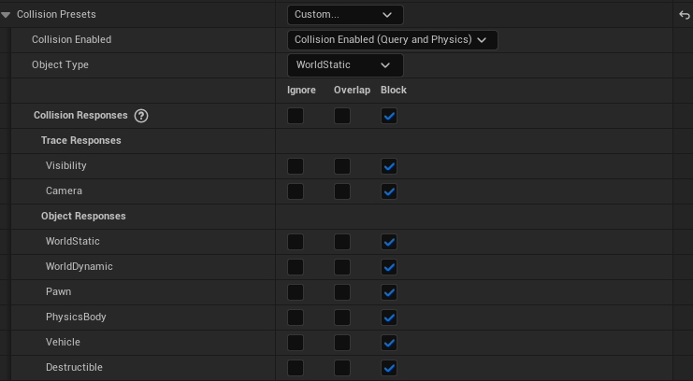Set Visibility trace to Ignore
Screen dimensions: 693x381
coord(296,166)
